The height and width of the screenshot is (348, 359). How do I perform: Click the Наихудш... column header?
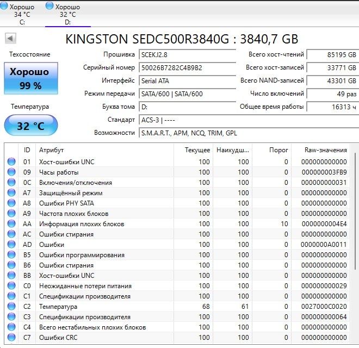pos(232,150)
